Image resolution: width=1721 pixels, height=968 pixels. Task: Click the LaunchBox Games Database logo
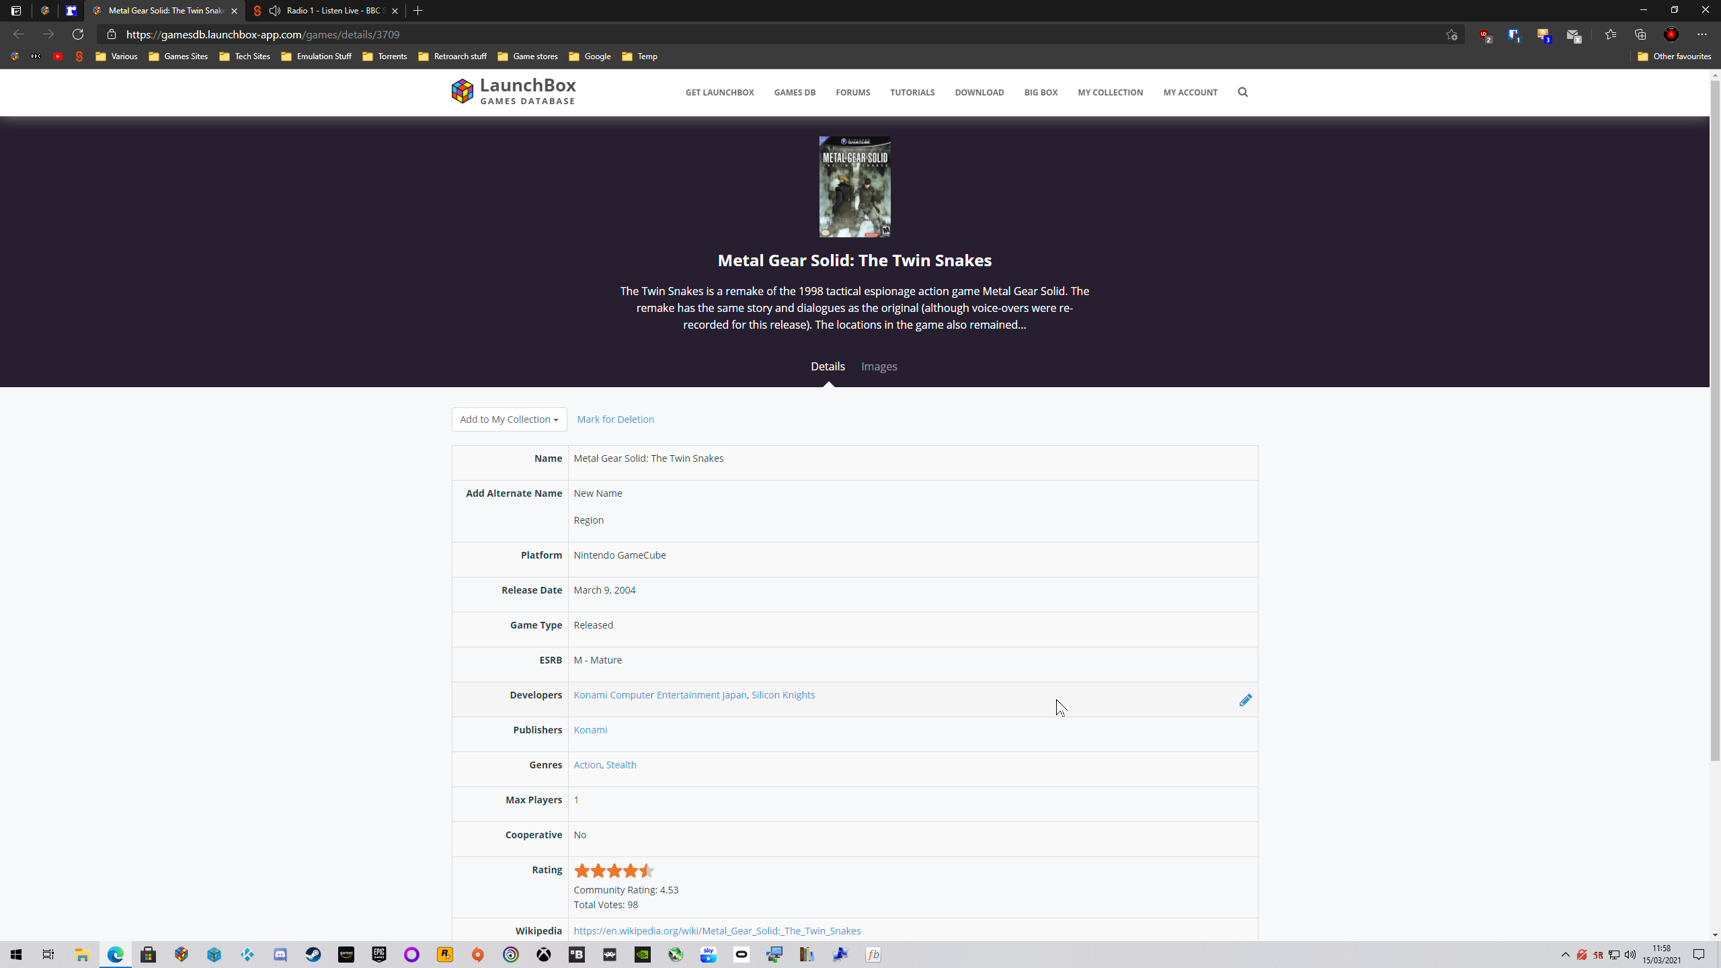point(514,91)
